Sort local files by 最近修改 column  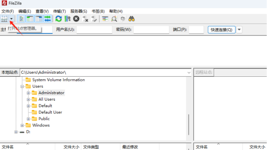tap(140, 147)
